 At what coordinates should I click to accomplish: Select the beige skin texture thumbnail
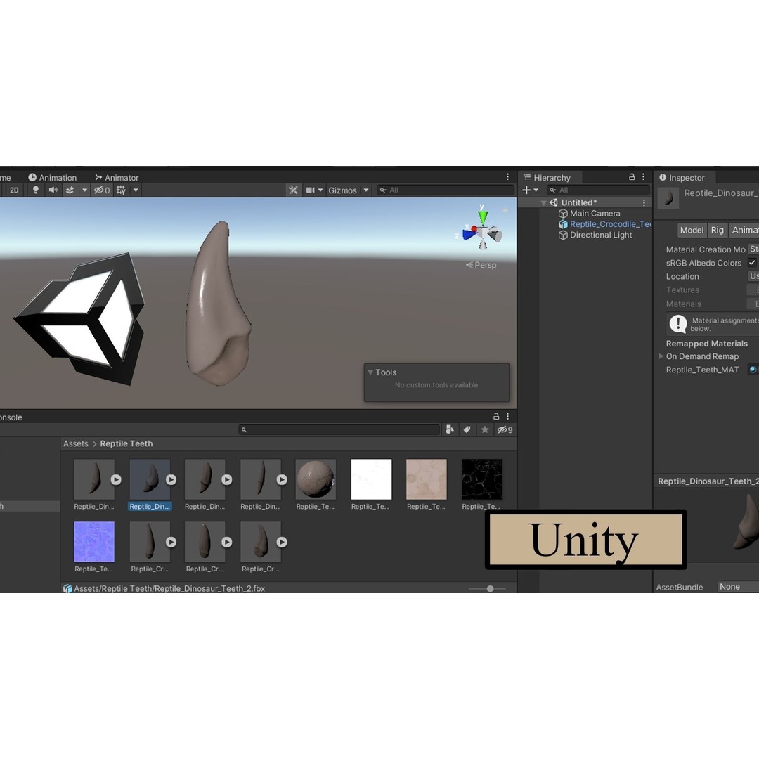click(427, 479)
